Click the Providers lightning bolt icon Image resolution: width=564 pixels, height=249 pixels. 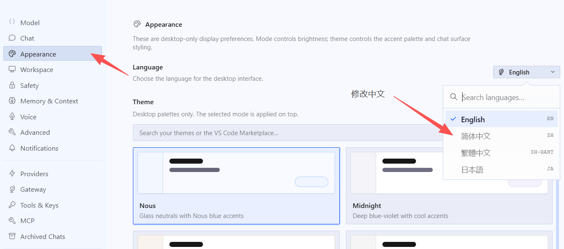pyautogui.click(x=12, y=173)
